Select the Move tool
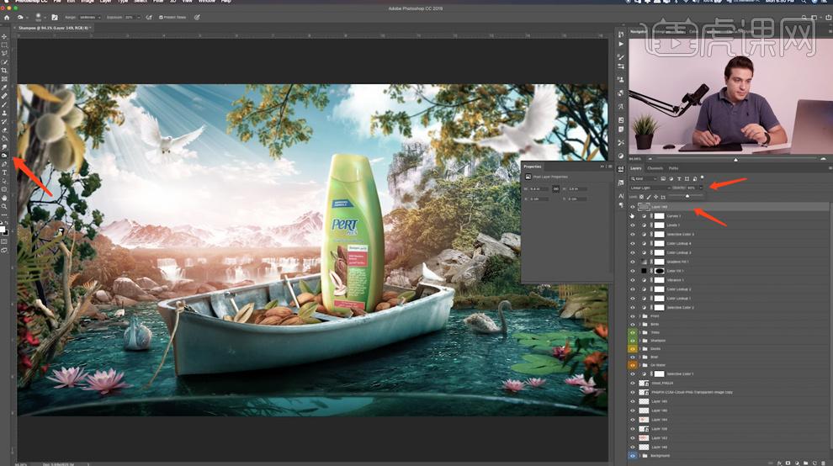 coord(4,37)
